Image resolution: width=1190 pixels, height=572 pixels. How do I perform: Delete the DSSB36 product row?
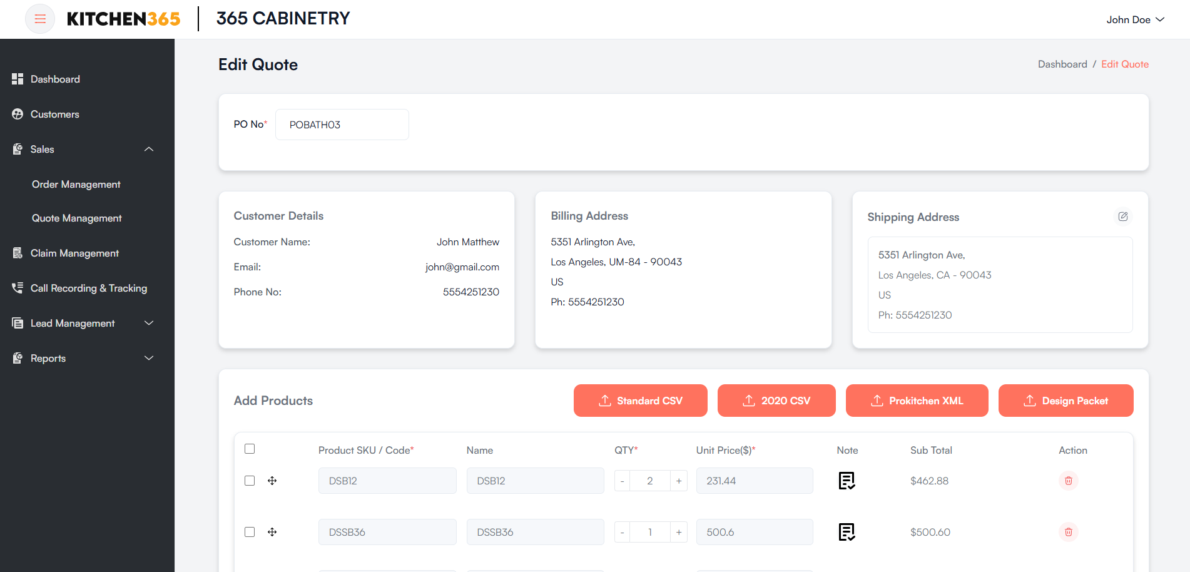[x=1069, y=532]
